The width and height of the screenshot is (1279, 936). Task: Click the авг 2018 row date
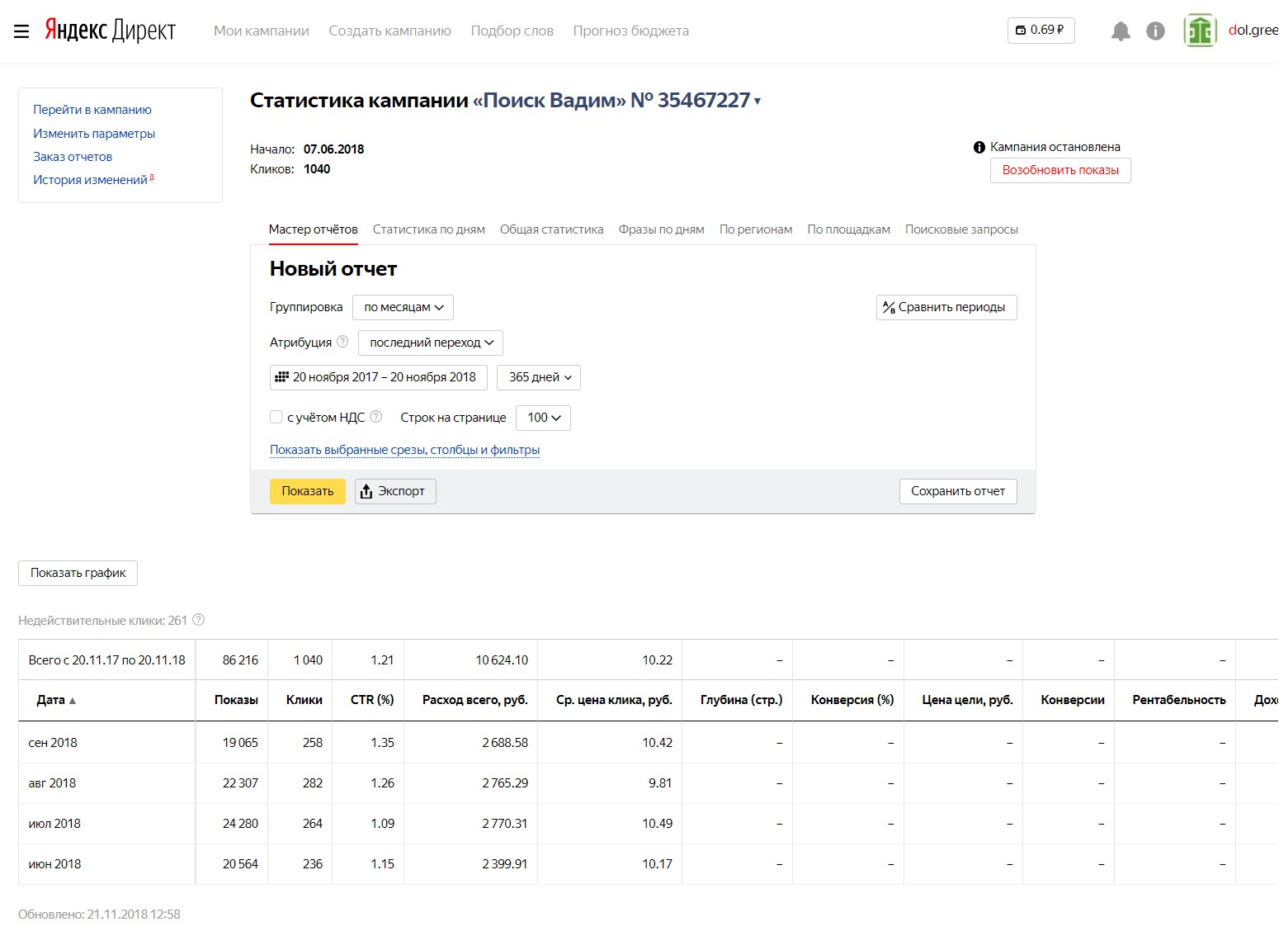(x=52, y=783)
